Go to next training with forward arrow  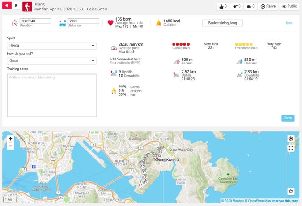(17, 5)
